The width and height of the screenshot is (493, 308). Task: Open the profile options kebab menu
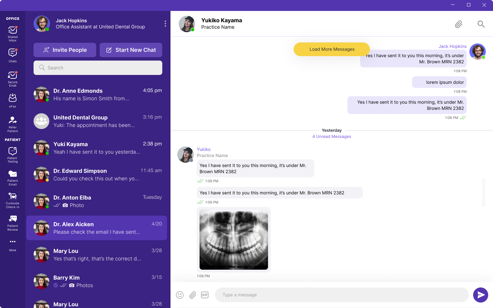coord(165,24)
